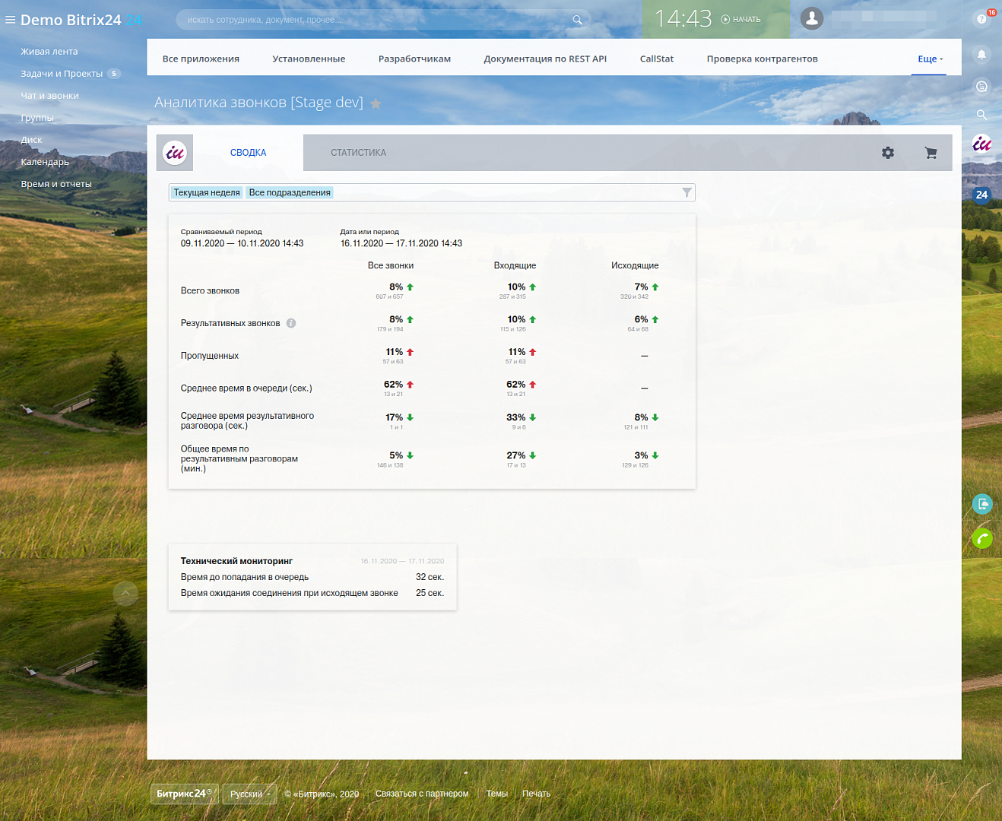This screenshot has height=821, width=1002.
Task: Click the shopping cart icon
Action: [x=931, y=153]
